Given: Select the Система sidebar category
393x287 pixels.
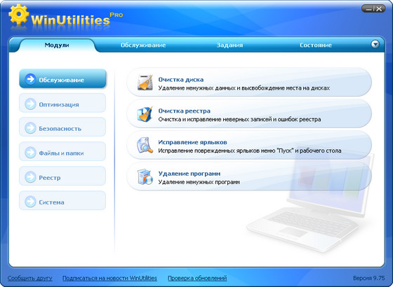Looking at the screenshot, I should [x=62, y=200].
